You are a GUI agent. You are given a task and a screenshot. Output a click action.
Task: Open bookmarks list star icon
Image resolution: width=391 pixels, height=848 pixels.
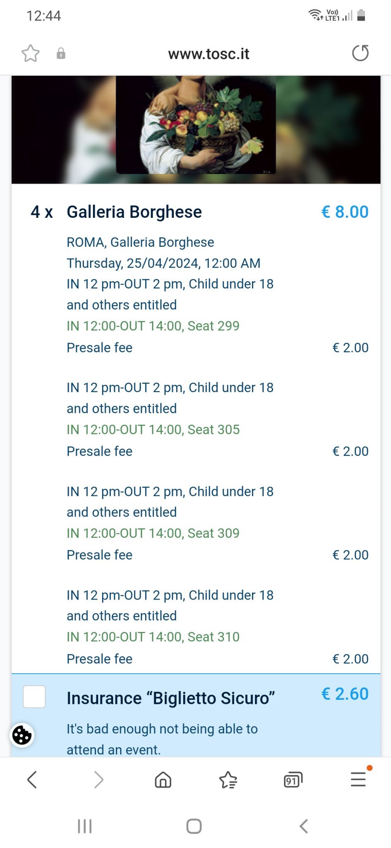click(228, 780)
